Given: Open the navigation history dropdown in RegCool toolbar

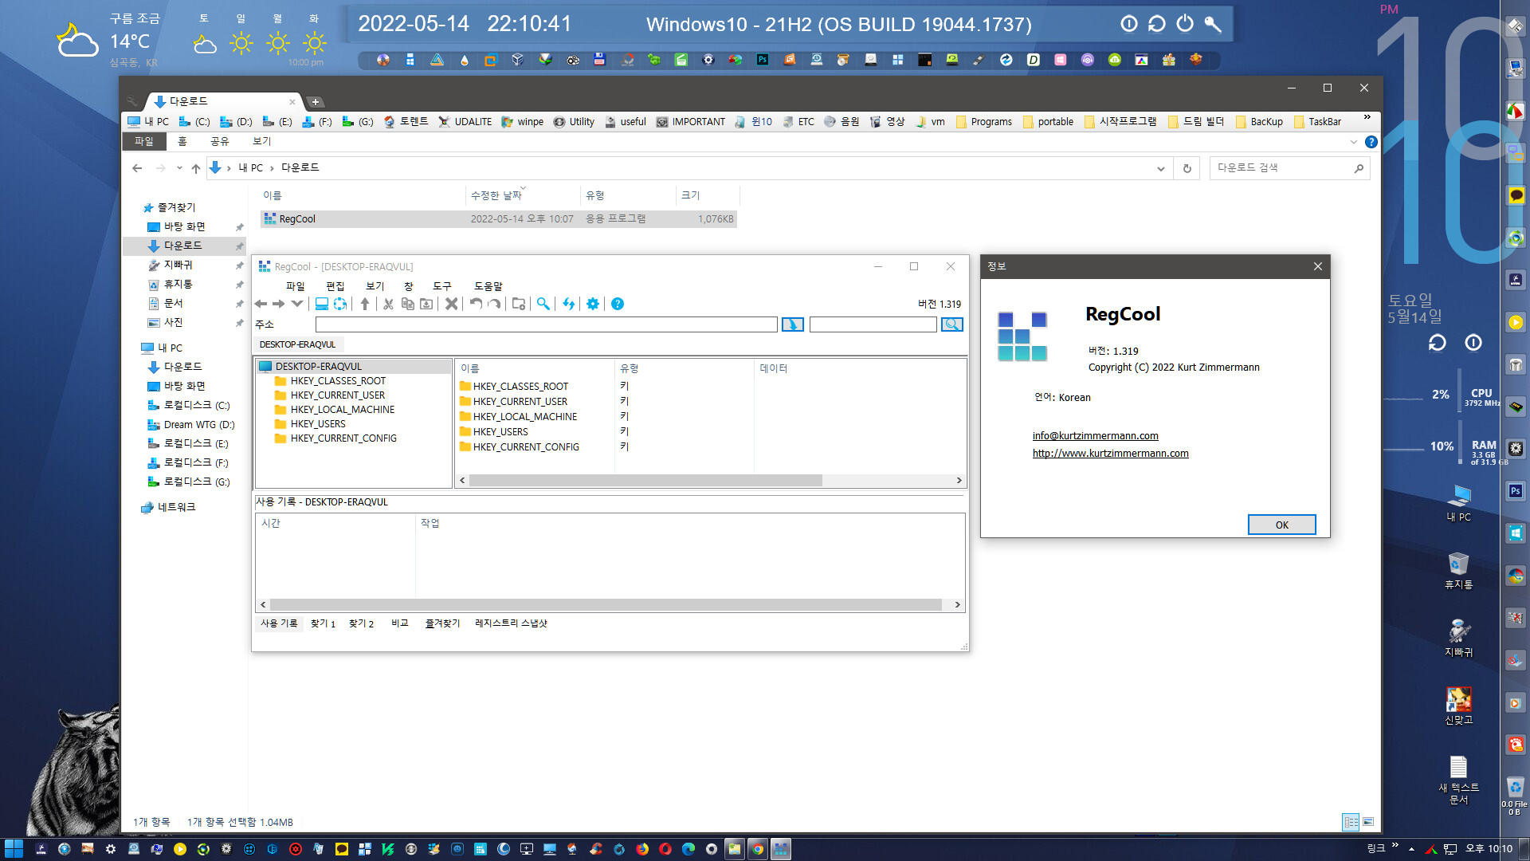Looking at the screenshot, I should [296, 304].
